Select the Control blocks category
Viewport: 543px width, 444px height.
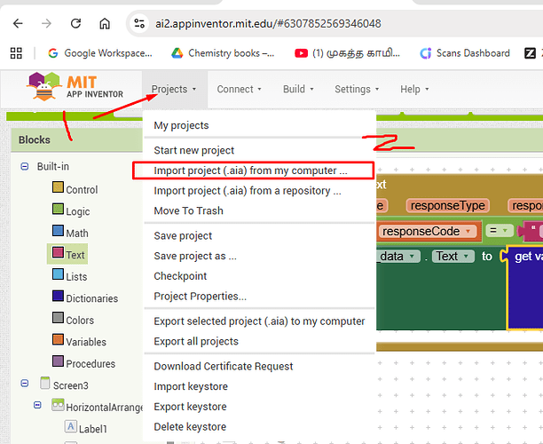coord(81,189)
